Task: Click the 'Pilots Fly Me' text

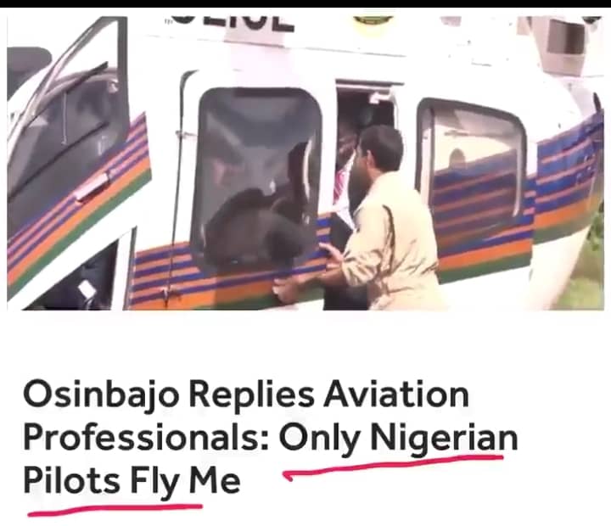Action: coord(132,480)
